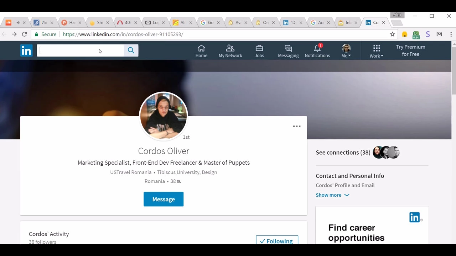This screenshot has height=256, width=456.
Task: Click the purple S extension icon
Action: tap(428, 34)
